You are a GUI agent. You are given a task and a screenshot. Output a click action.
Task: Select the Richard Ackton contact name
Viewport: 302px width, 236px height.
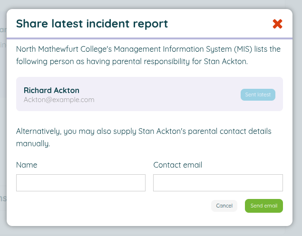pyautogui.click(x=51, y=90)
